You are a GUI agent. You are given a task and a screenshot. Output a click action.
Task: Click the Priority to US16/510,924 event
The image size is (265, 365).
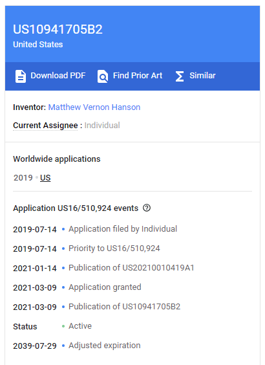(x=114, y=249)
